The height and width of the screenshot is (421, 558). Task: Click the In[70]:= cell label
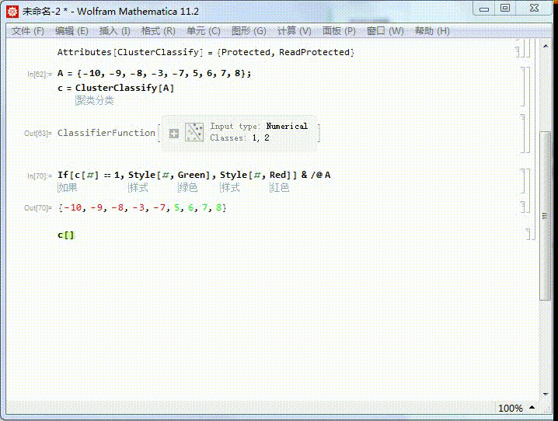point(40,176)
